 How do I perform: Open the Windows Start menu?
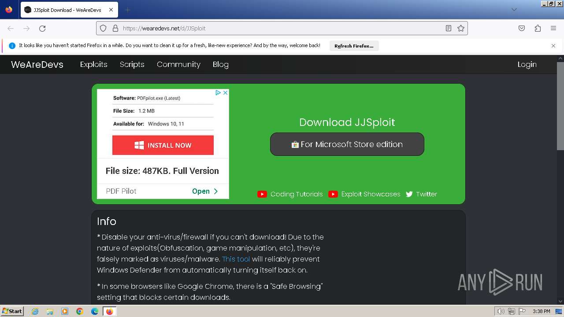tap(12, 311)
